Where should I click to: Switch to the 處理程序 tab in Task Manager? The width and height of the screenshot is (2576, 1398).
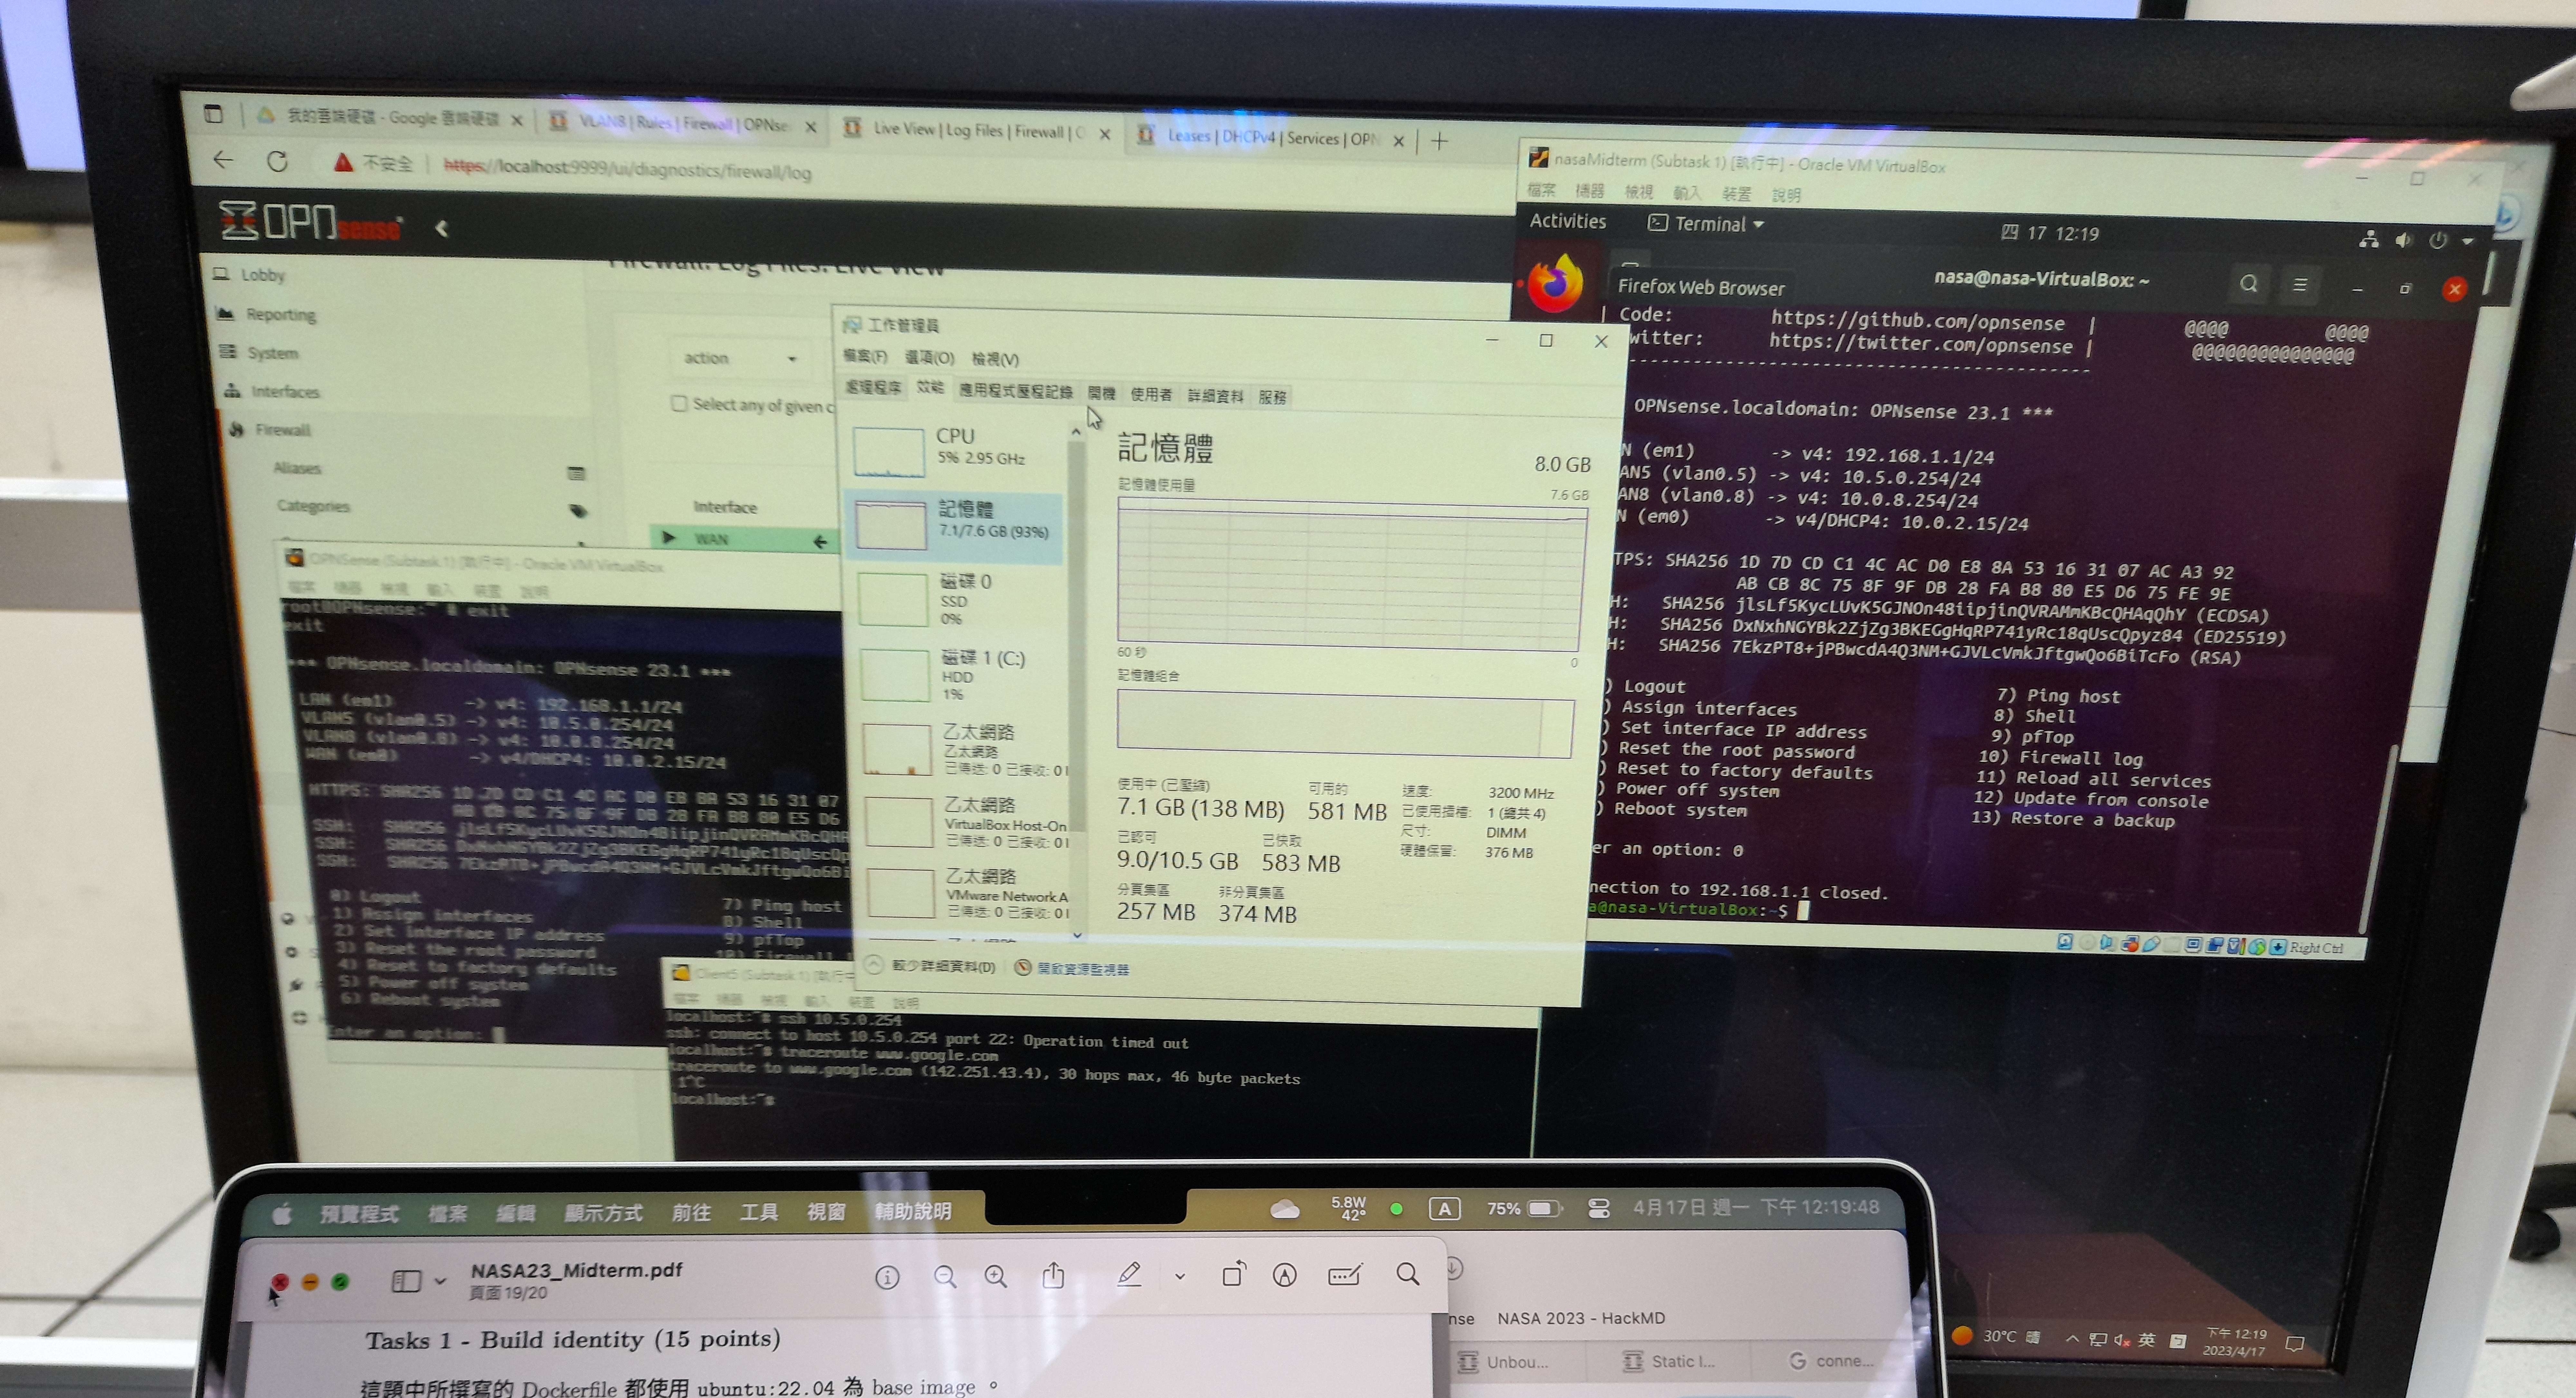click(873, 387)
